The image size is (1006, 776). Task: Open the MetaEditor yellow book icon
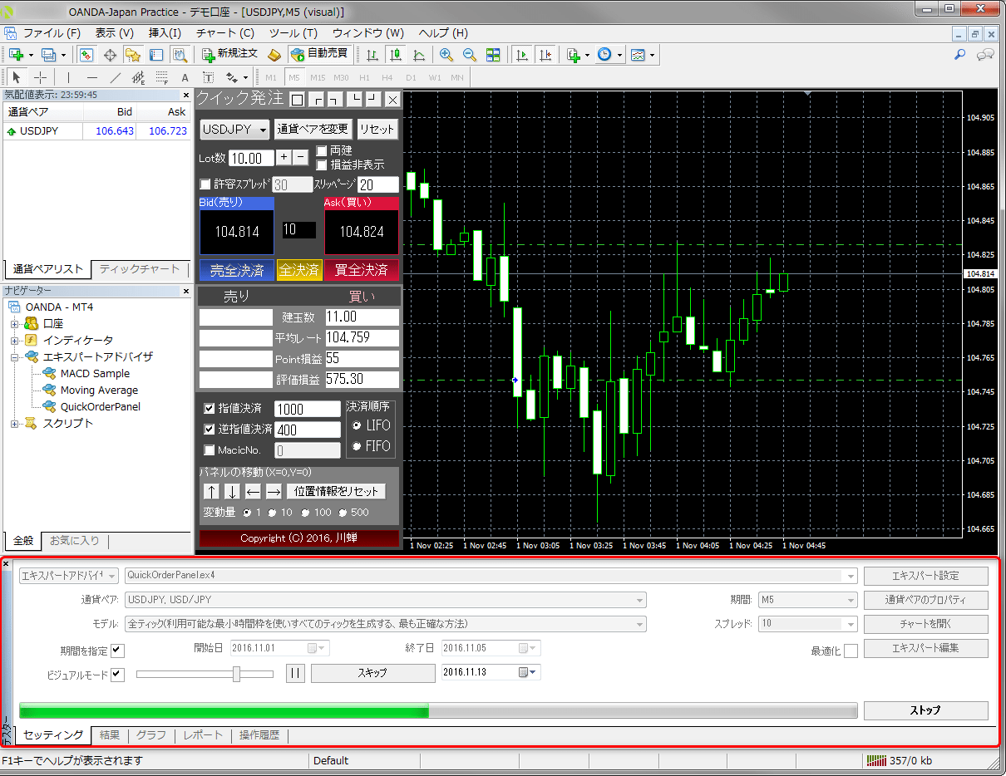(x=274, y=55)
